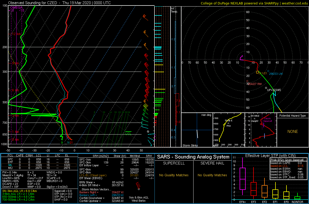
Task: Click the Classic Supercell label in SR Wind panel
Action: (x=268, y=120)
